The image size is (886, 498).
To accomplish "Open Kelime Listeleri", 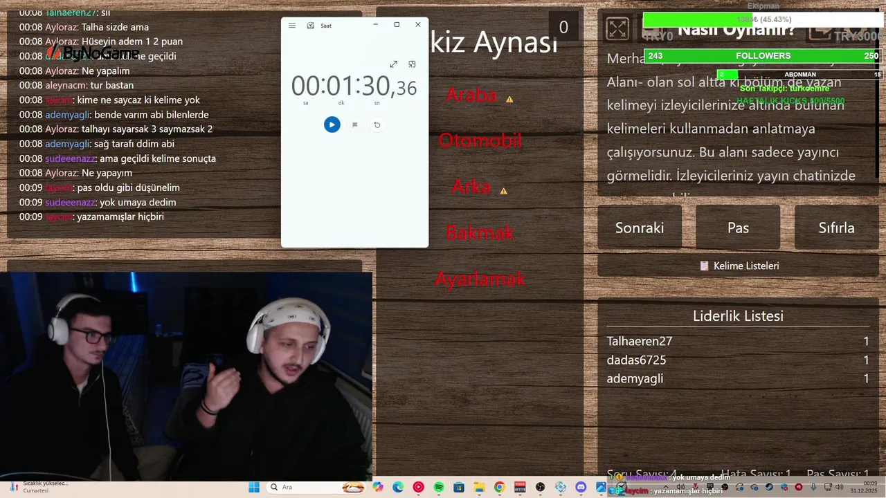I will [739, 266].
